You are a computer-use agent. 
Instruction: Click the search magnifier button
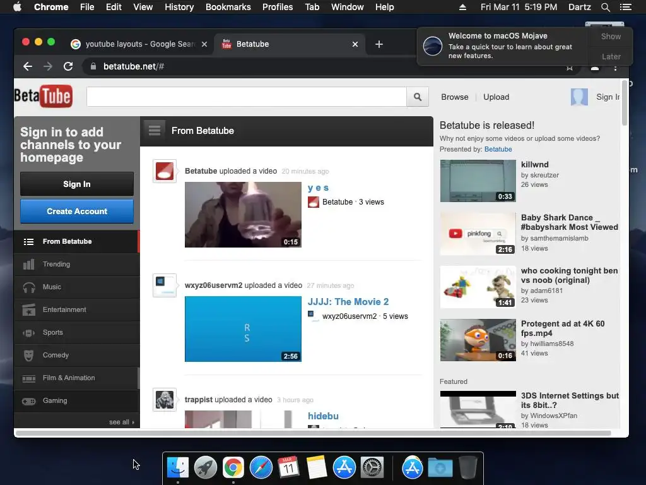click(418, 97)
